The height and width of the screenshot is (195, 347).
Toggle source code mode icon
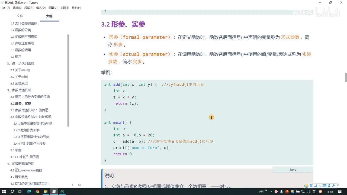(x=80, y=185)
